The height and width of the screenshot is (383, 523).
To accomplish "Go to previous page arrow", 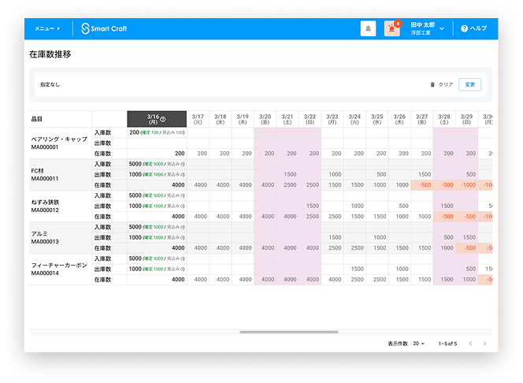I will pos(469,344).
